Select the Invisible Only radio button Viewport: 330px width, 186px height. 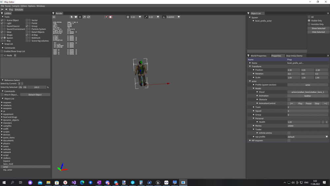point(309,24)
